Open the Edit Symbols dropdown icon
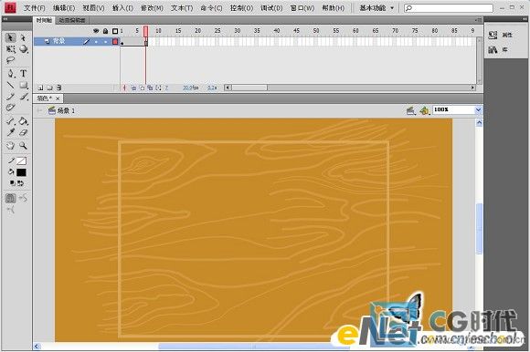 pyautogui.click(x=425, y=110)
